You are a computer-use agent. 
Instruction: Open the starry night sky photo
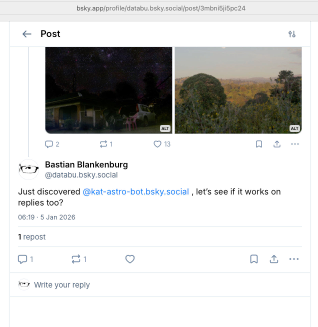coord(108,90)
